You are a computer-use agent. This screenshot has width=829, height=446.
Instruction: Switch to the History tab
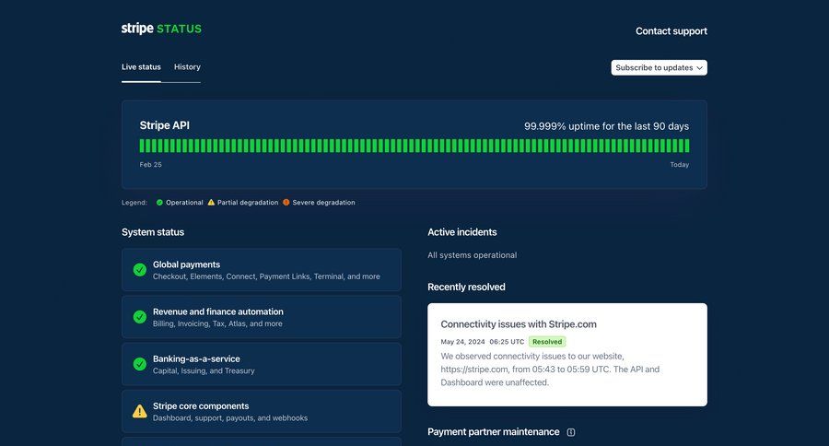(187, 67)
